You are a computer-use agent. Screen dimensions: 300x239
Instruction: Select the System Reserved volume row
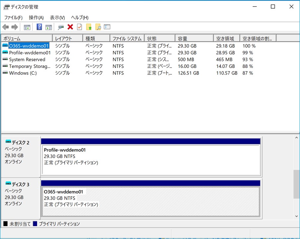(x=27, y=60)
